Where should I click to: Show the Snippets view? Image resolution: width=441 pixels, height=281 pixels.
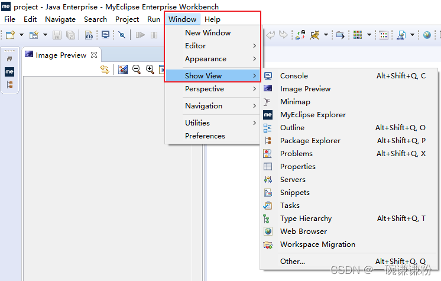tap(348, 193)
